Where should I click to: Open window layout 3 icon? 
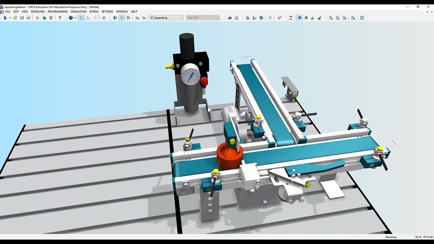[344, 18]
